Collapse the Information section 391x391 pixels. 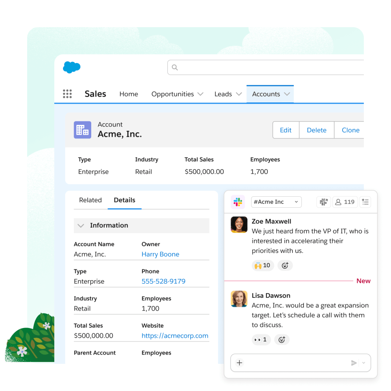pyautogui.click(x=81, y=226)
